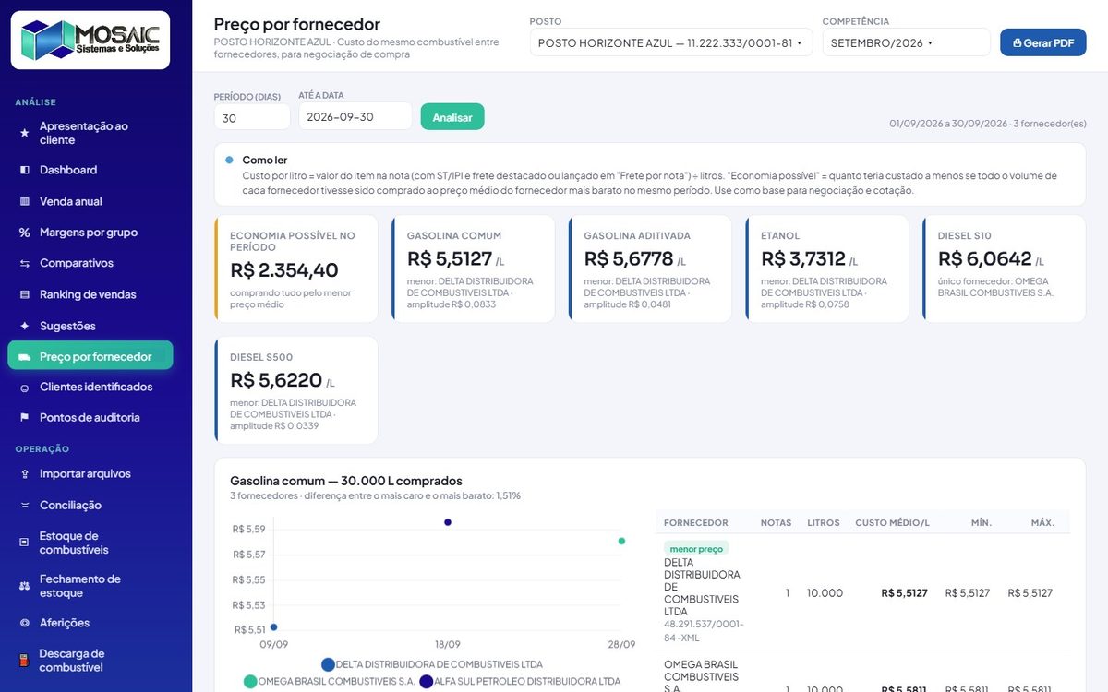Viewport: 1108px width, 692px height.
Task: Click the Litros column header
Action: coord(824,523)
